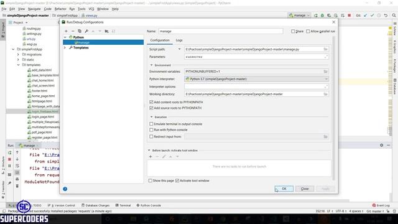Collapse the templates folder in Project tree

(18, 65)
